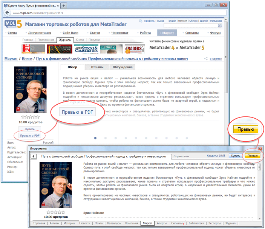Close the Инструменты panel
265x229 pixels.
click(260, 149)
